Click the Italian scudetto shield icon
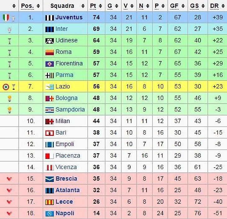This screenshot has height=219, width=227. [x=6, y=17]
